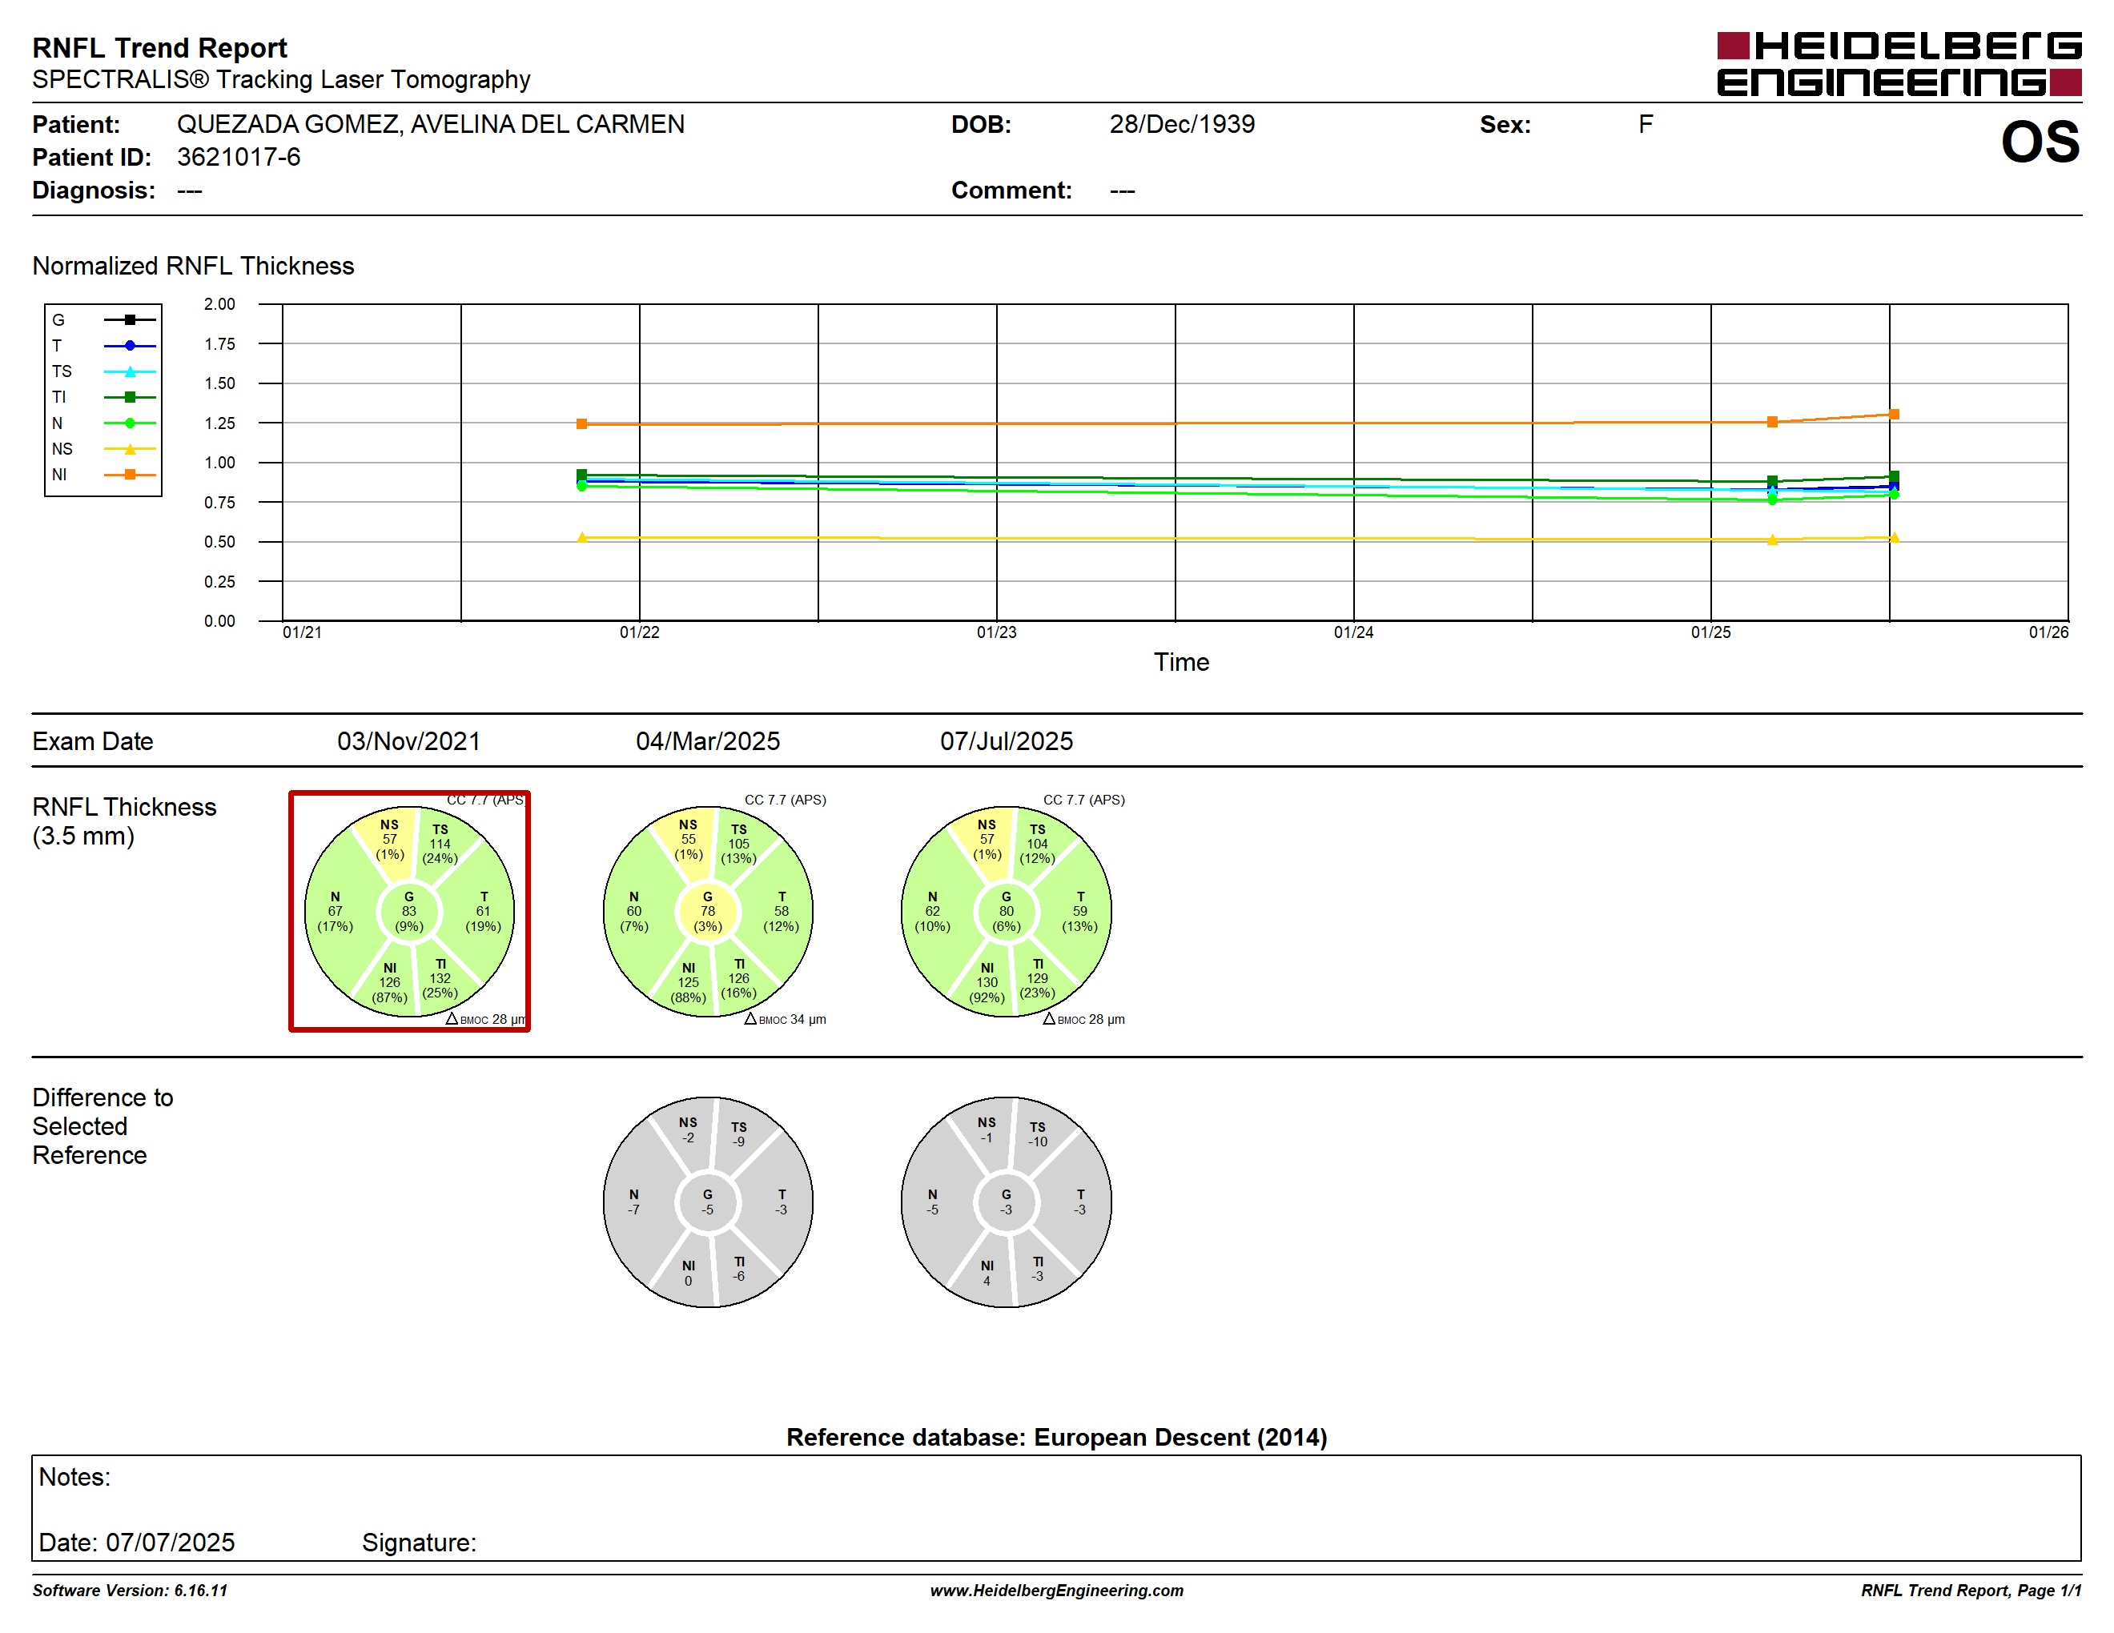This screenshot has width=2114, height=1633.
Task: Select the G legend line marker
Action: tap(130, 319)
